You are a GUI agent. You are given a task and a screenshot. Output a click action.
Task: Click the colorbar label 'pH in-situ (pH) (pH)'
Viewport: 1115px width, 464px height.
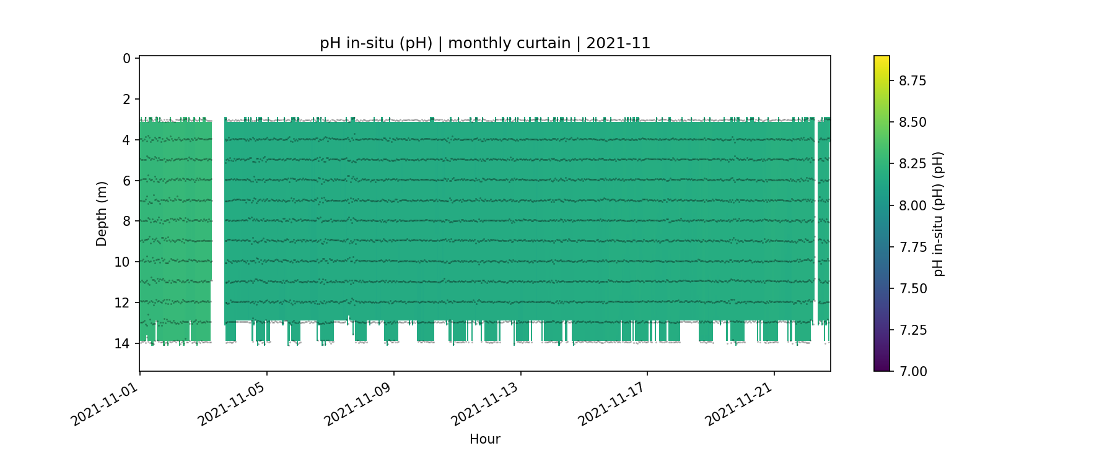pos(938,213)
